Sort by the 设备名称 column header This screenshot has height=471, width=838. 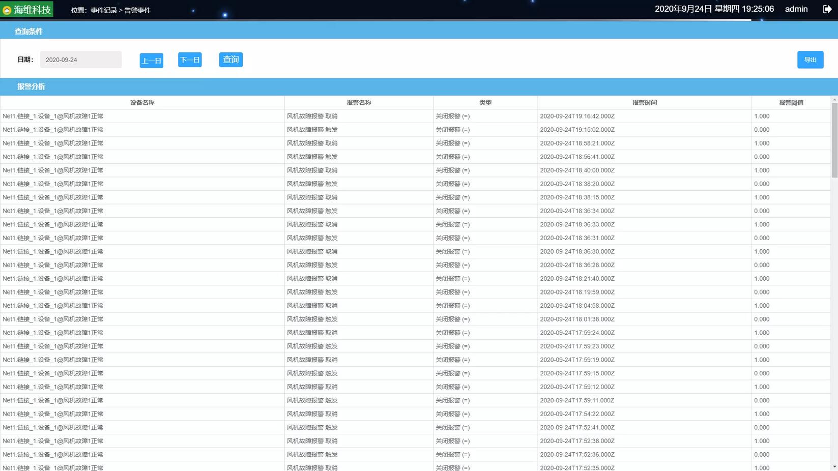[x=142, y=103]
